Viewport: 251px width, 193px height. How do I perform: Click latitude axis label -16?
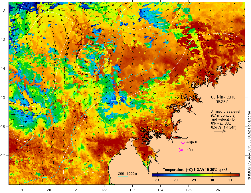(3, 127)
